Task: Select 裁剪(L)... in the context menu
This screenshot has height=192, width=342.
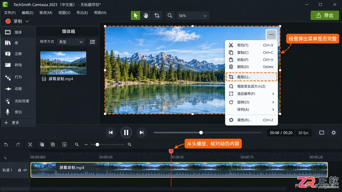Action: pyautogui.click(x=251, y=77)
